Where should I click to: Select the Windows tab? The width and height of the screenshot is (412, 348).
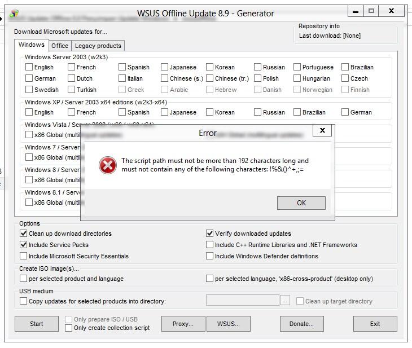coord(32,45)
